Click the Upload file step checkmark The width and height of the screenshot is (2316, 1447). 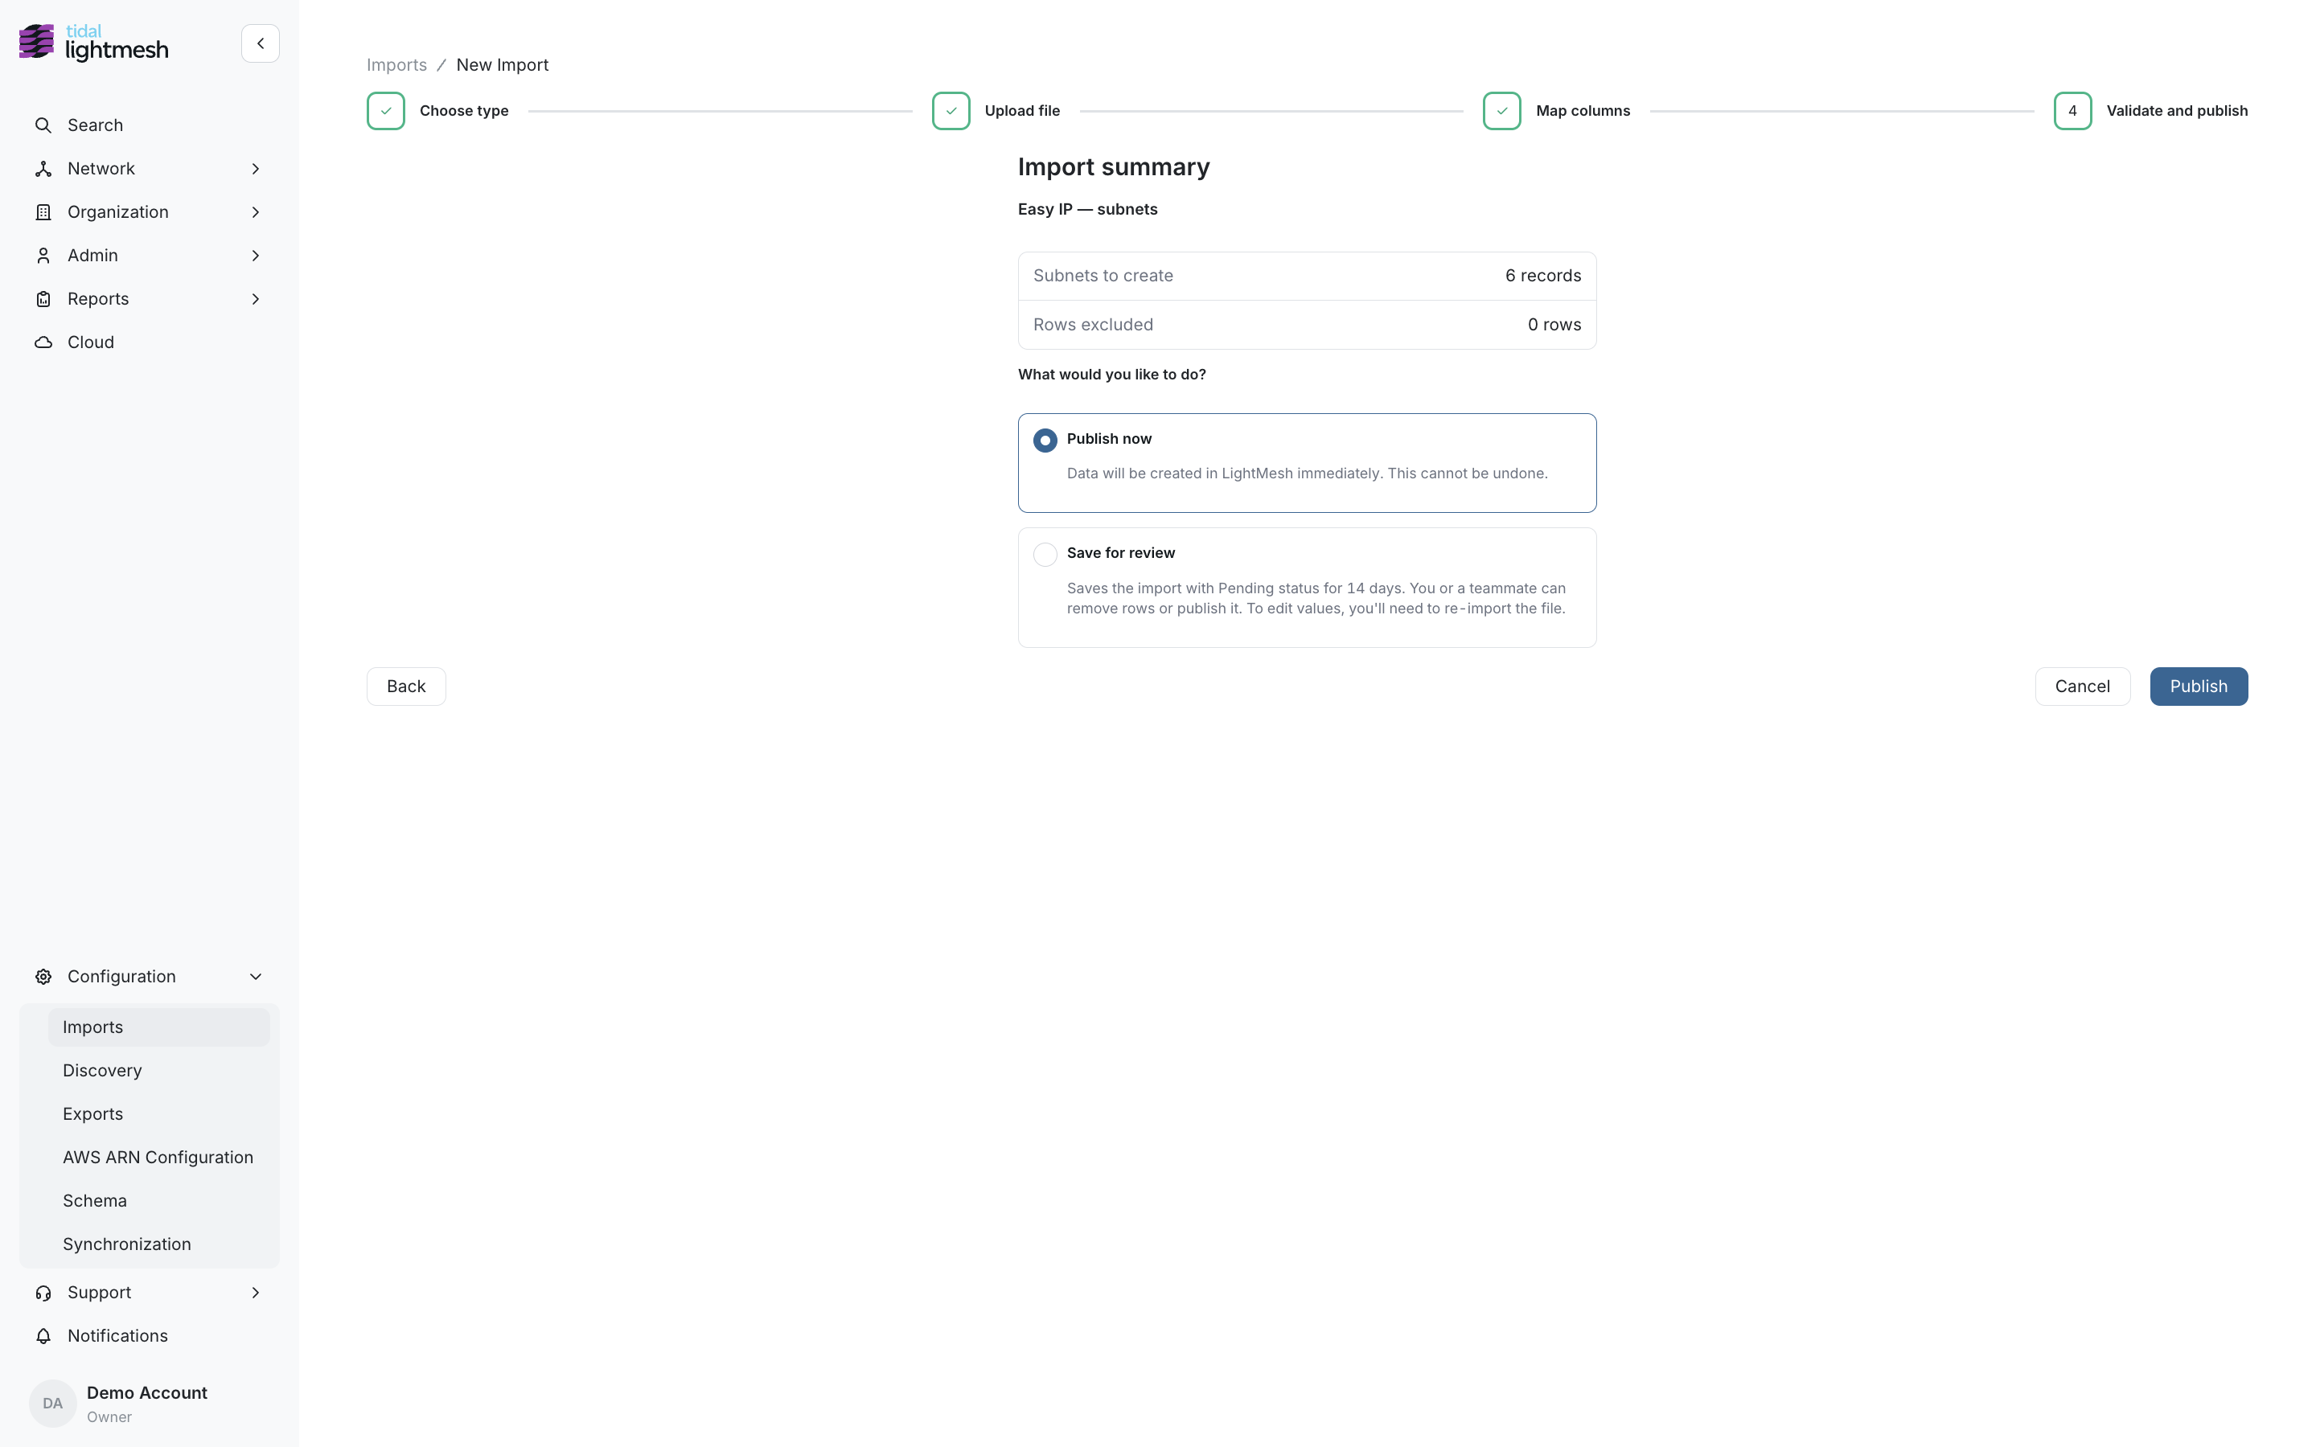point(951,111)
